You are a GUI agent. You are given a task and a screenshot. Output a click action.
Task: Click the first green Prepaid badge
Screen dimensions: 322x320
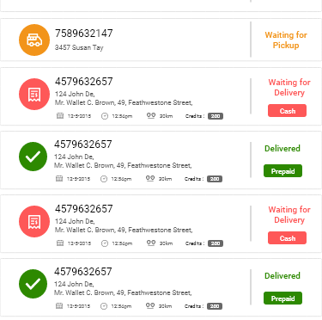click(283, 171)
